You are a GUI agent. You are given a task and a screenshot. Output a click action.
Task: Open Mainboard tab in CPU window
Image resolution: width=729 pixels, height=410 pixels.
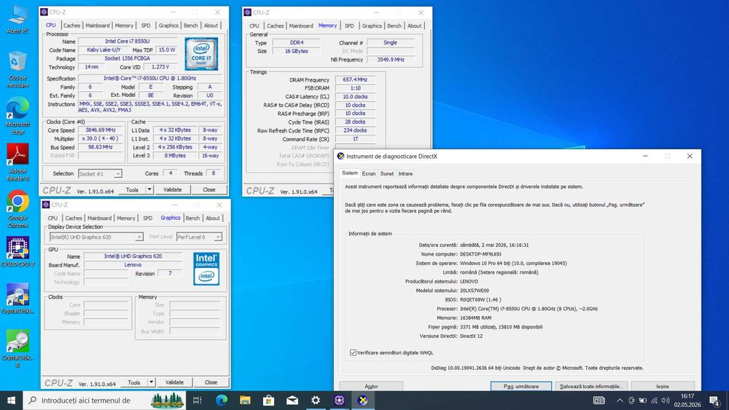(x=97, y=25)
